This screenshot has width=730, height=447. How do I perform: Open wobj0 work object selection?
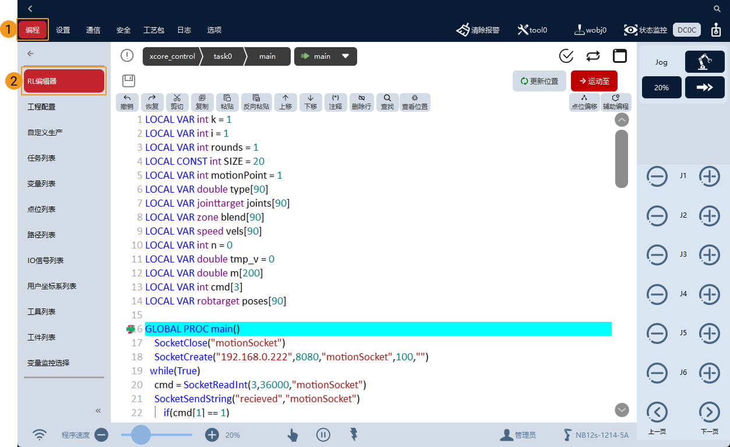click(x=591, y=30)
